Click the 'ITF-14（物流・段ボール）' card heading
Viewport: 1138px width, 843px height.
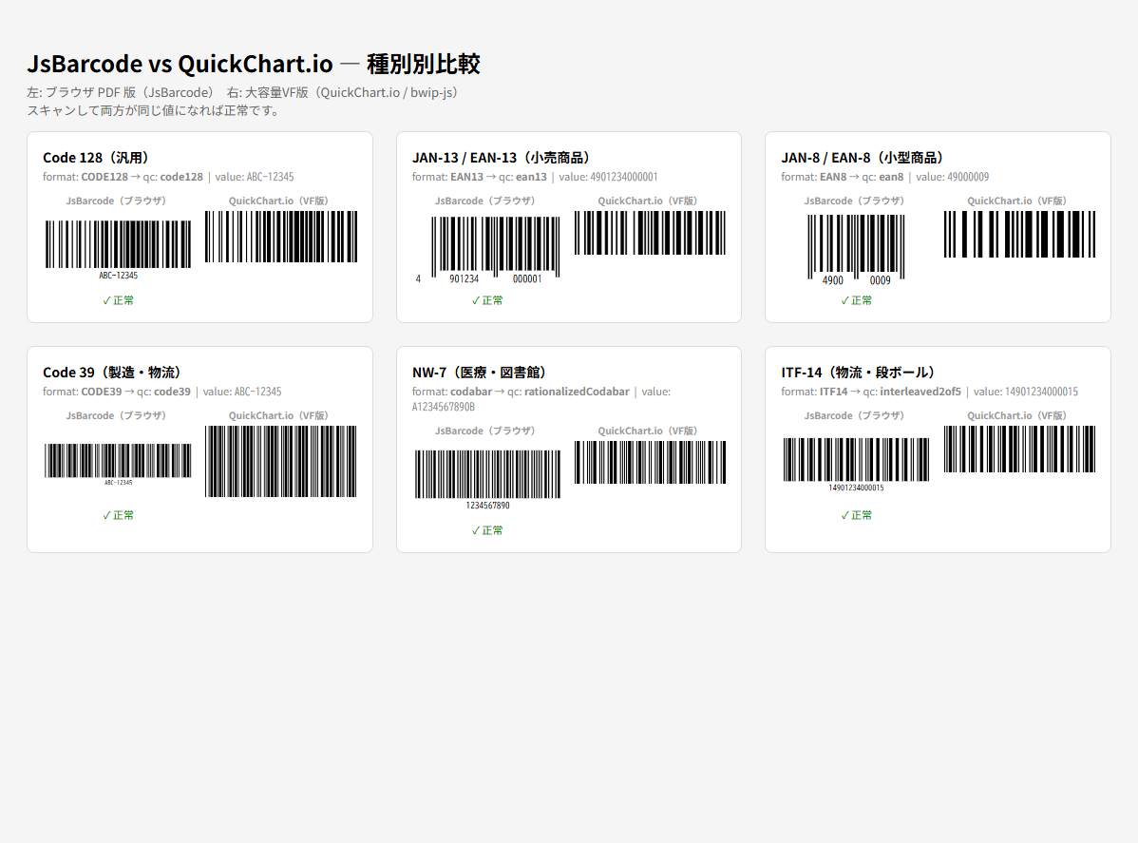coord(858,373)
